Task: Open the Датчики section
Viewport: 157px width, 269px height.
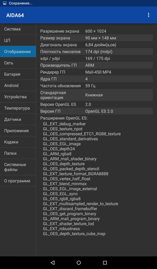Action: click(x=18, y=120)
